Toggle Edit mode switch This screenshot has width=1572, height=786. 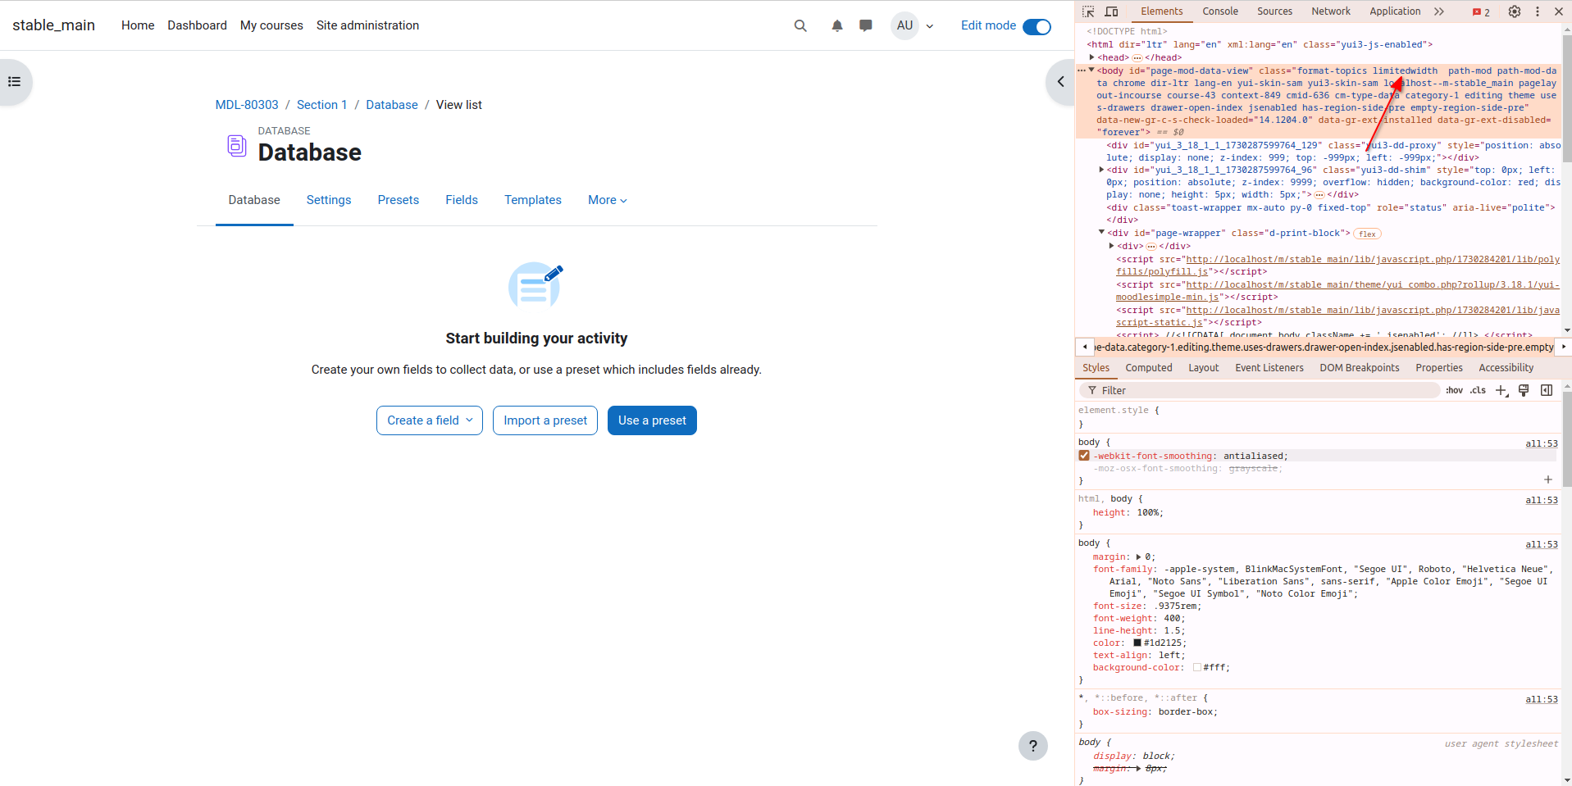tap(1037, 26)
